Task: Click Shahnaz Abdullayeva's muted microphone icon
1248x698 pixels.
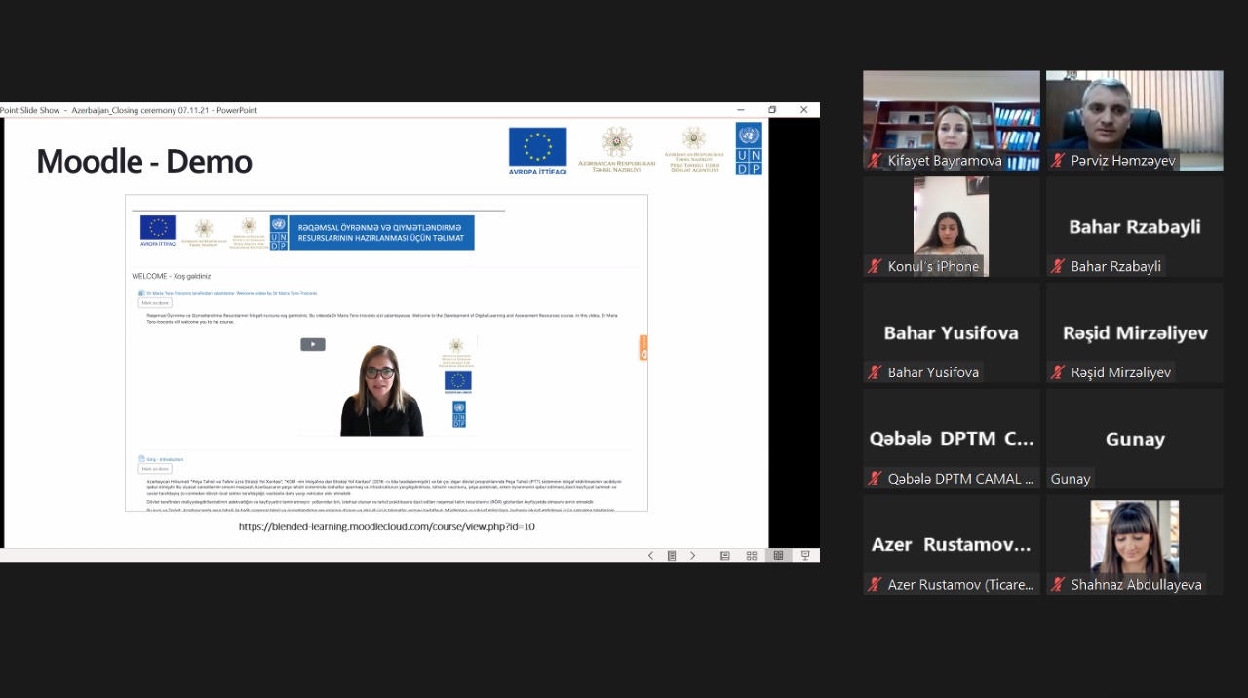Action: coord(1058,585)
